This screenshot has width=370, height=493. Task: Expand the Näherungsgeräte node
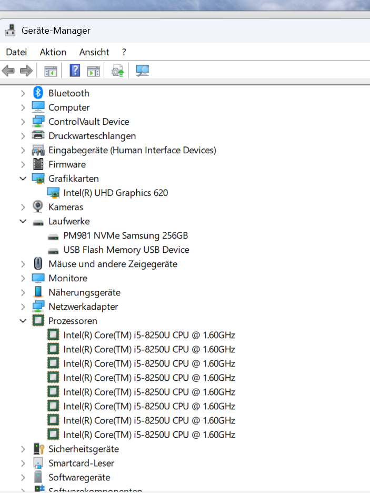coord(23,292)
